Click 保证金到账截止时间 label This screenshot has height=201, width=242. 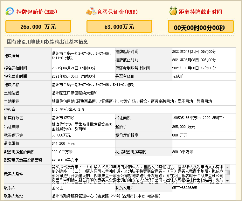[x=132, y=68]
